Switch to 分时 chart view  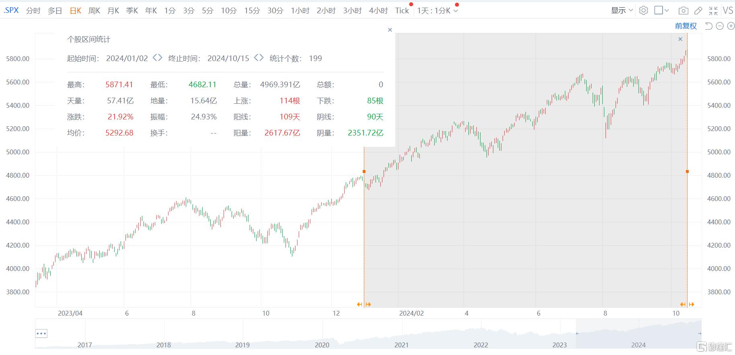coord(33,11)
